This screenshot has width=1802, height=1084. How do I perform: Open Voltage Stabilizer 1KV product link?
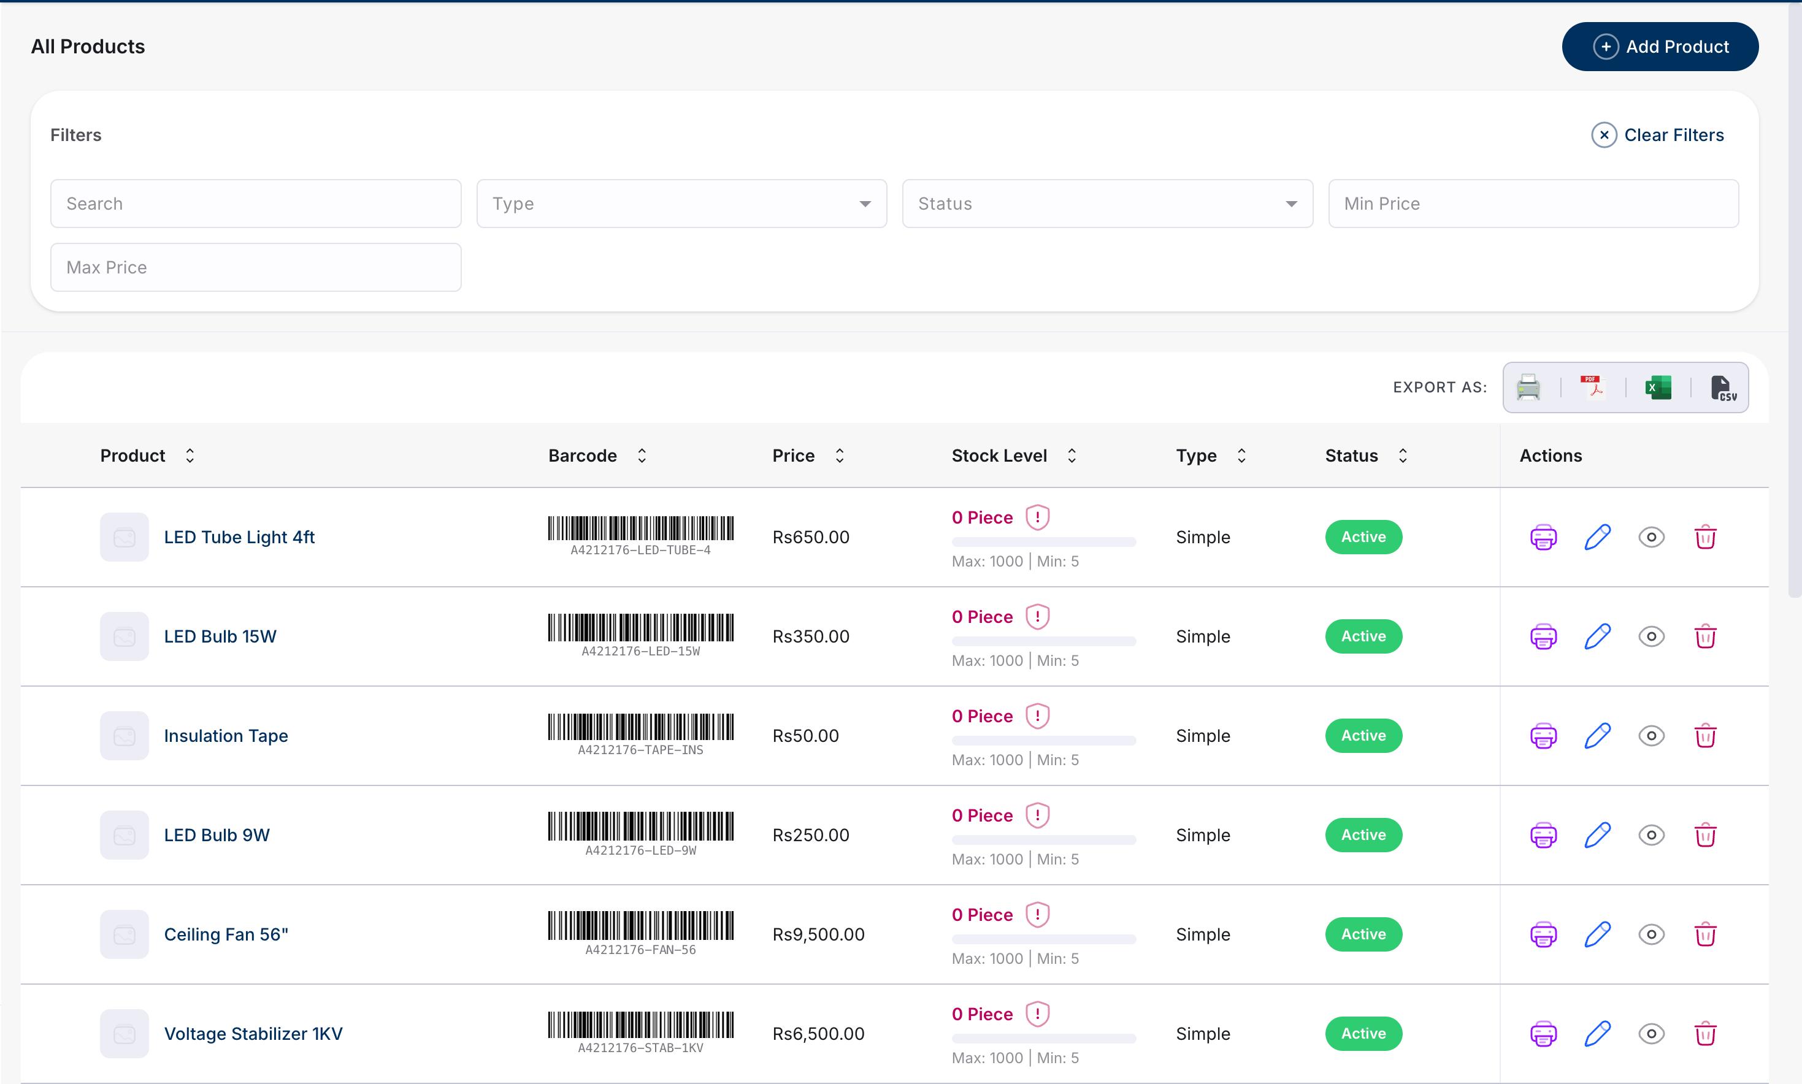tap(253, 1034)
